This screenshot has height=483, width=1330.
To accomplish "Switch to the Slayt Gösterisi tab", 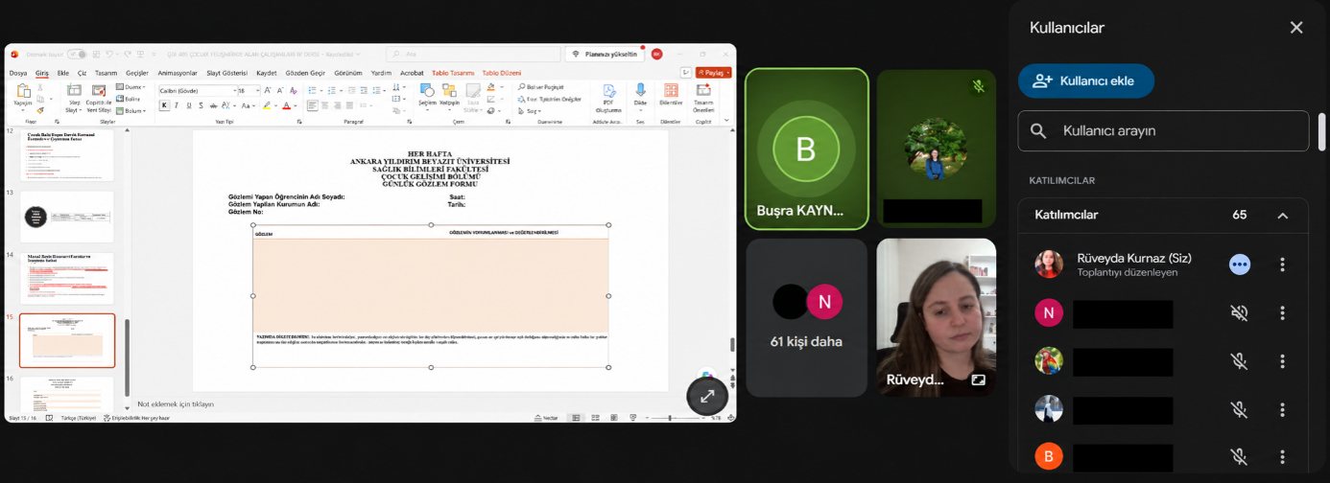I will [x=227, y=73].
